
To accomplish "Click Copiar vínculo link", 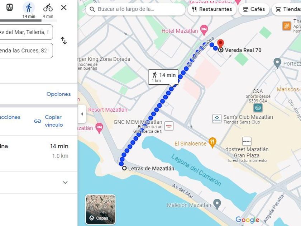I will click(49, 121).
